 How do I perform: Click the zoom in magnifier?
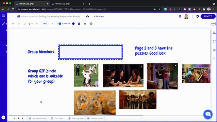point(53,24)
